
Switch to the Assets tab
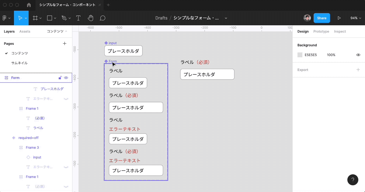(25, 31)
